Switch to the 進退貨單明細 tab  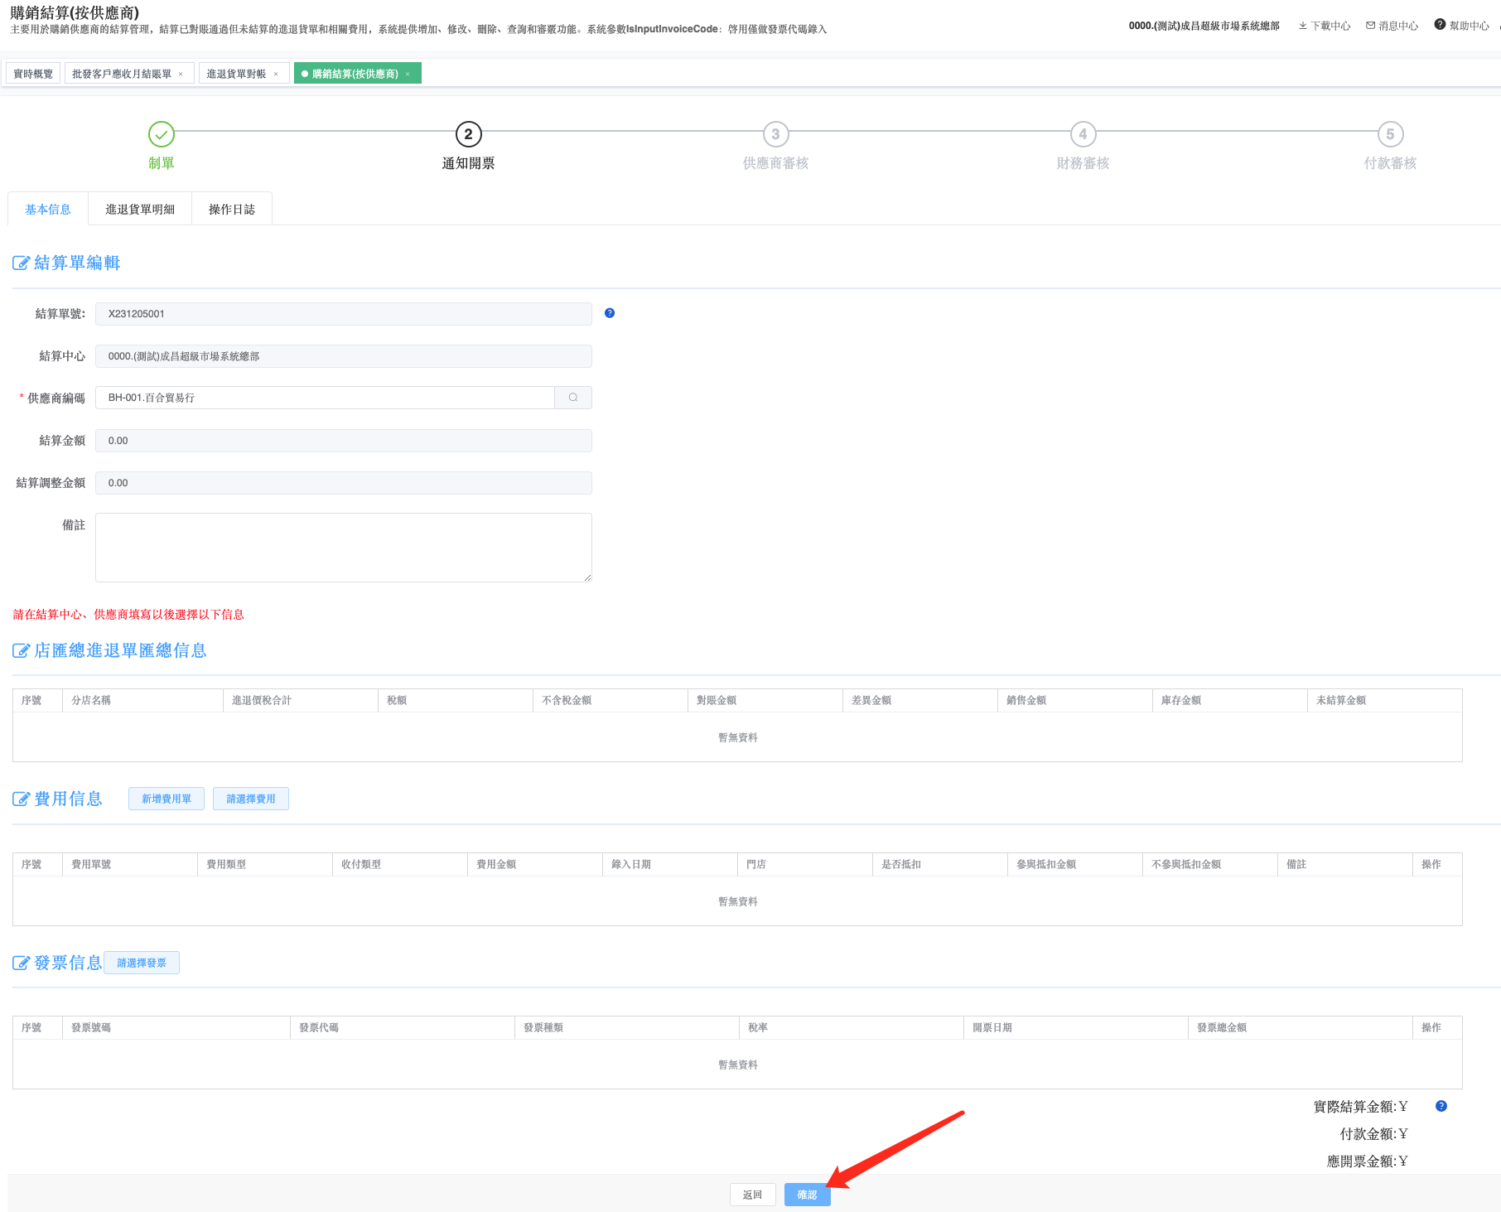tap(140, 210)
